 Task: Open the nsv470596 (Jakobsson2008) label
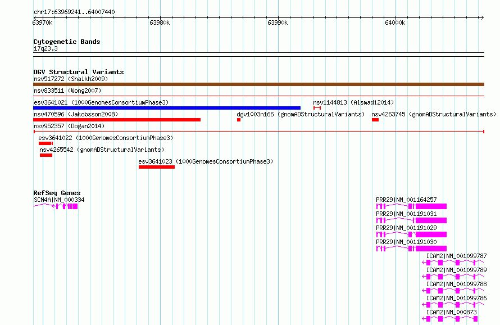(76, 114)
